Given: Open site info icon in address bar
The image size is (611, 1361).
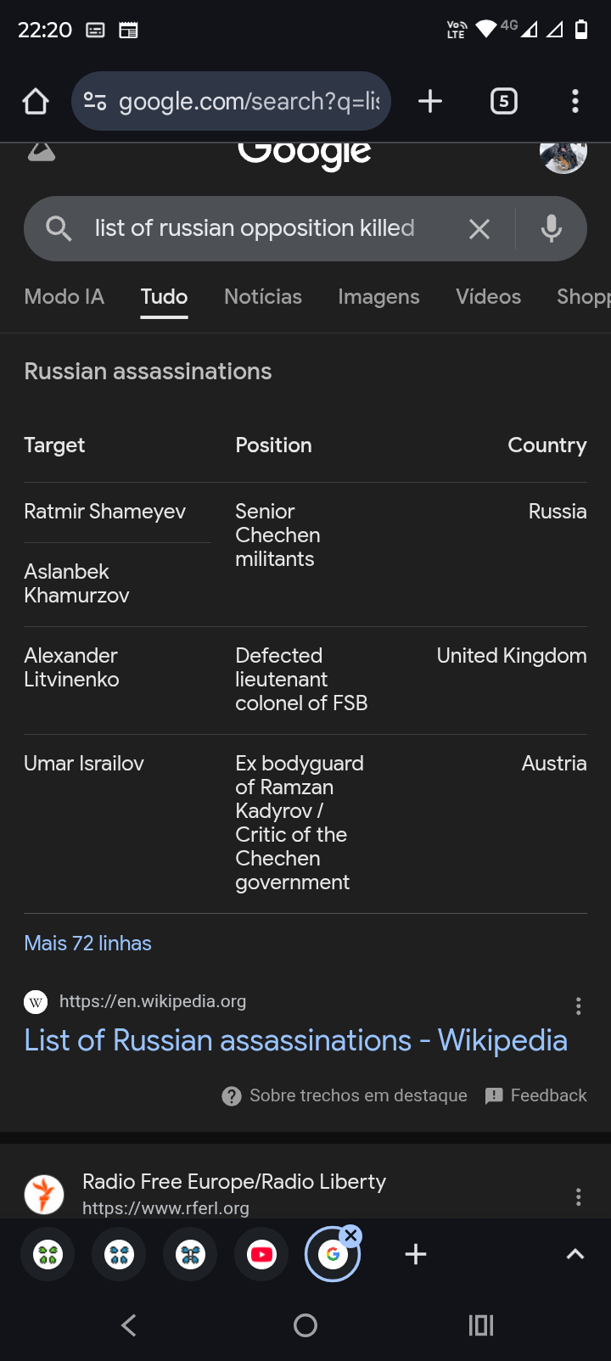Looking at the screenshot, I should click(x=95, y=102).
